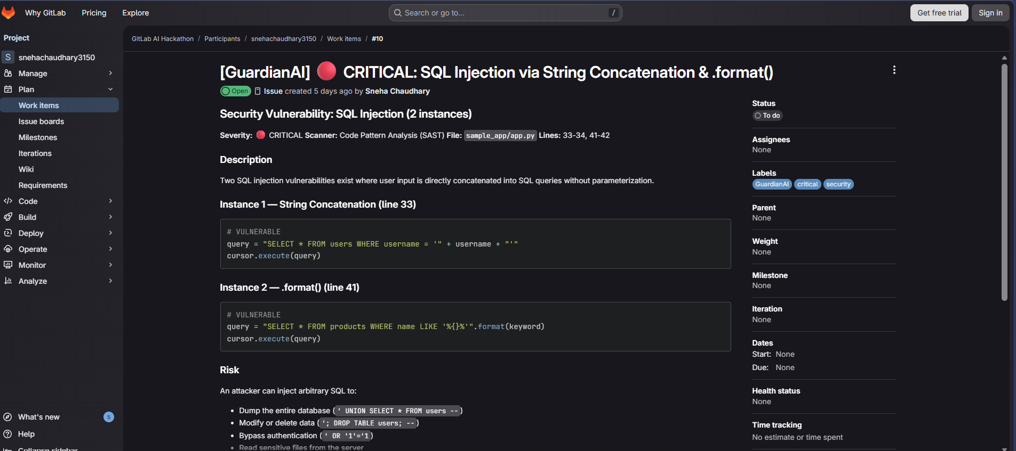
Task: Click the To do status badge
Action: pos(767,116)
